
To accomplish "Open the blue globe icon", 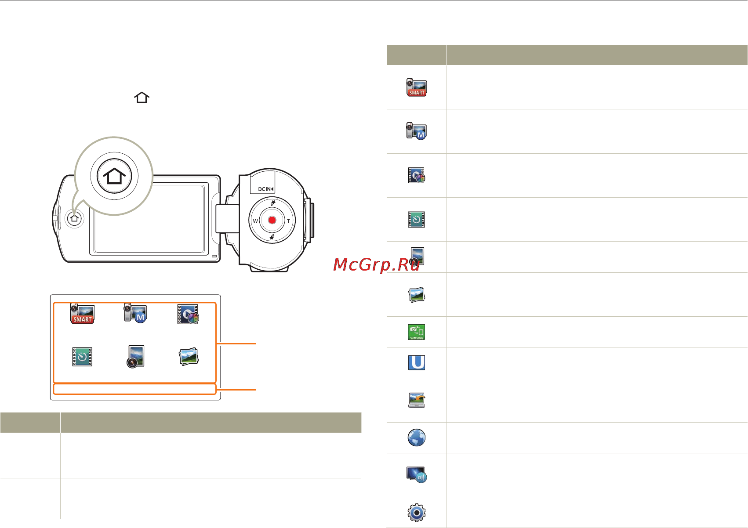I will point(417,438).
